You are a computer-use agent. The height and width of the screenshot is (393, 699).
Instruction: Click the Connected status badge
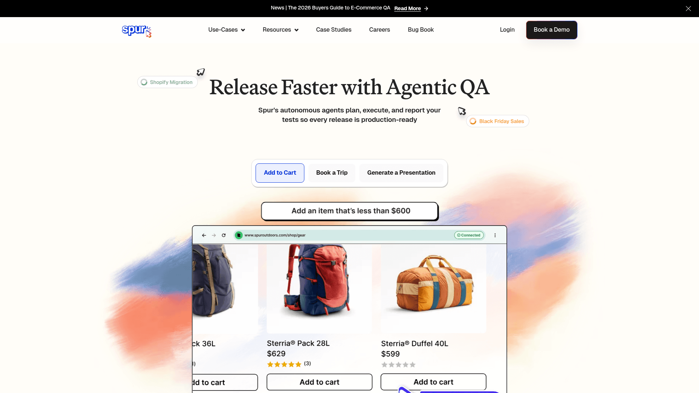pyautogui.click(x=469, y=235)
